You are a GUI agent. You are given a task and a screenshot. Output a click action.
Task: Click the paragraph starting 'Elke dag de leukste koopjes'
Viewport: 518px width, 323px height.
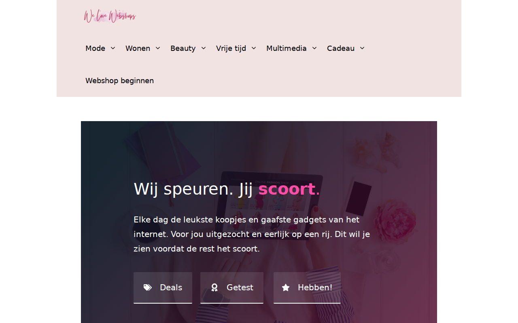pos(252,234)
